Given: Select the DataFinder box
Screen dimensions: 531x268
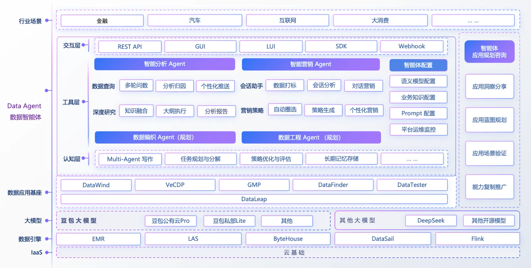Looking at the screenshot, I should point(333,185).
